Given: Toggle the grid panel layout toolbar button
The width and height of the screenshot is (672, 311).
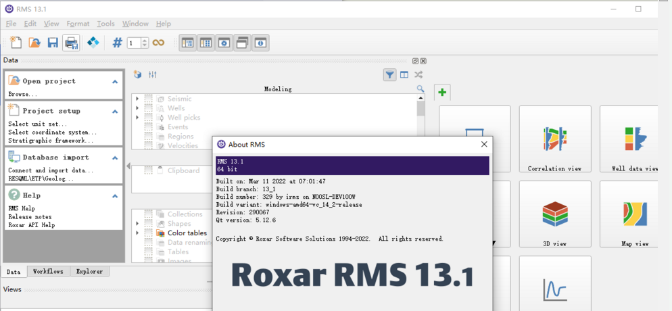Looking at the screenshot, I should 206,43.
